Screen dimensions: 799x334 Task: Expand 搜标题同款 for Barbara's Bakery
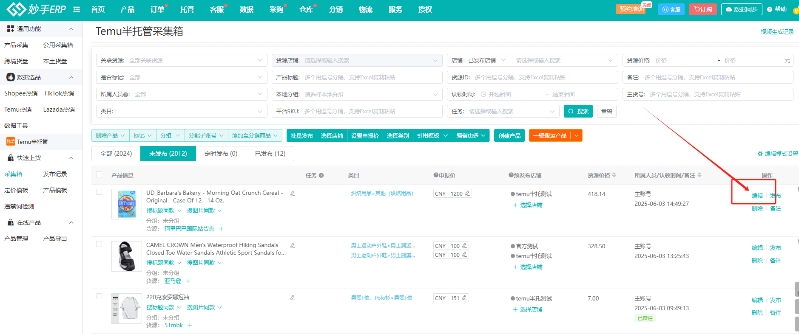pyautogui.click(x=164, y=211)
